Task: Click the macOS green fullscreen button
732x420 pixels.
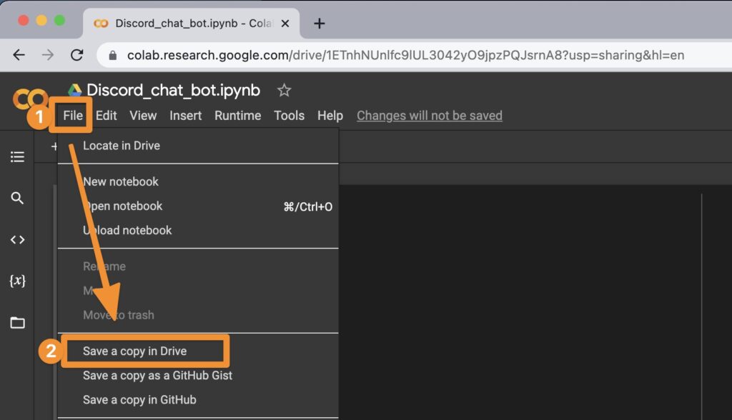Action: (x=60, y=21)
